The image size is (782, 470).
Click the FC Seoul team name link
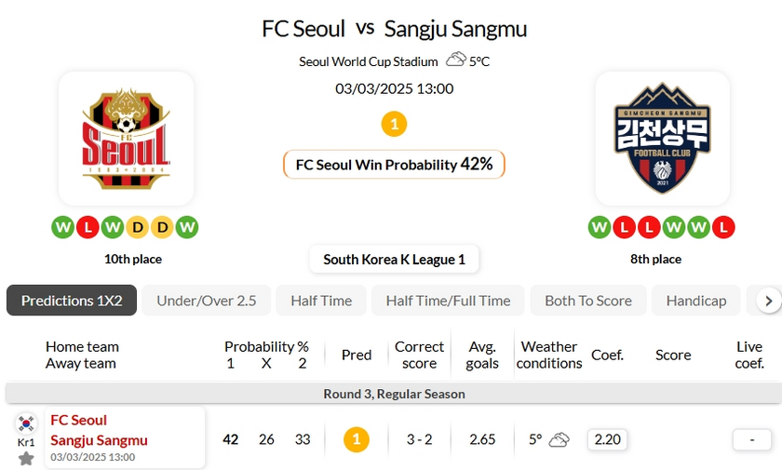(79, 420)
